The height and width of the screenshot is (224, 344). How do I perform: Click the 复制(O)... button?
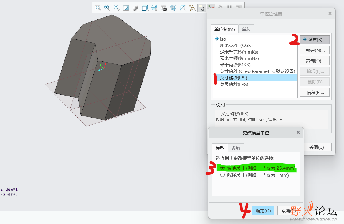(x=314, y=61)
